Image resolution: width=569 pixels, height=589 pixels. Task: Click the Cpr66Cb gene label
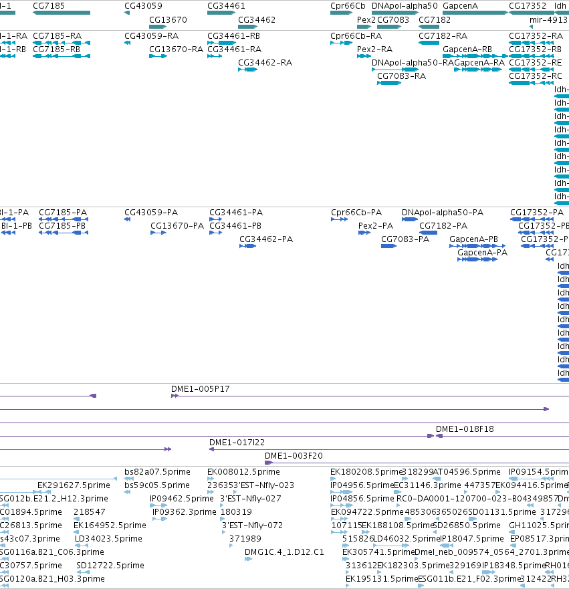(348, 5)
